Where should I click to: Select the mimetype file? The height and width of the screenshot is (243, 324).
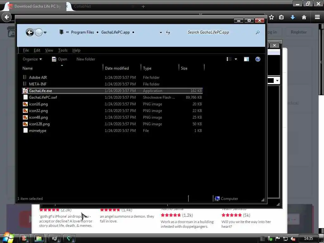coord(37,131)
